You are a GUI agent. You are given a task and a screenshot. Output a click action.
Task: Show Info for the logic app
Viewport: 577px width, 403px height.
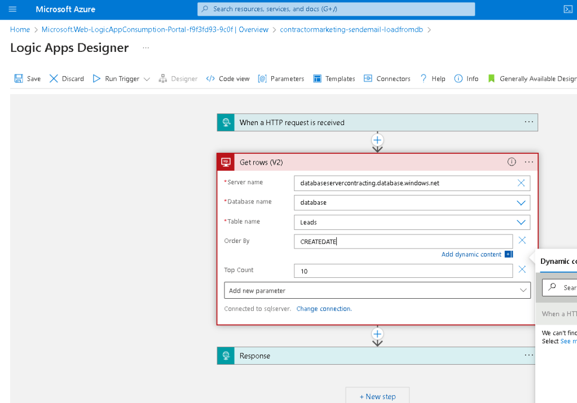466,79
